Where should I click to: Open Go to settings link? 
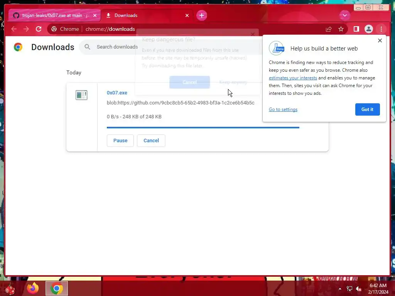click(283, 109)
